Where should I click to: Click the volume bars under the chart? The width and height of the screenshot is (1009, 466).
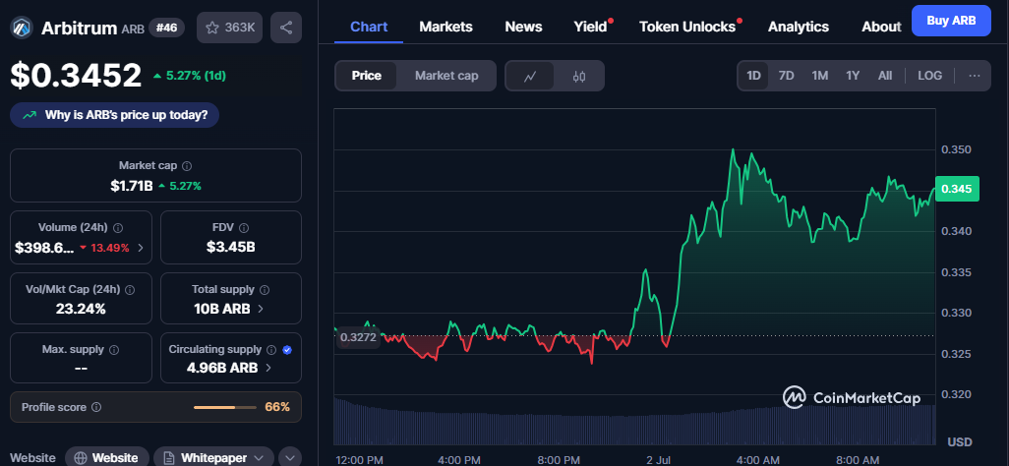coord(634,422)
